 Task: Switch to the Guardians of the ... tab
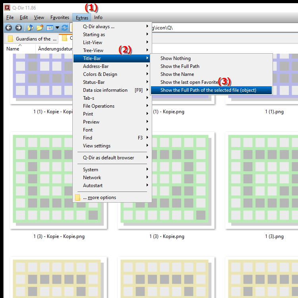[32, 39]
